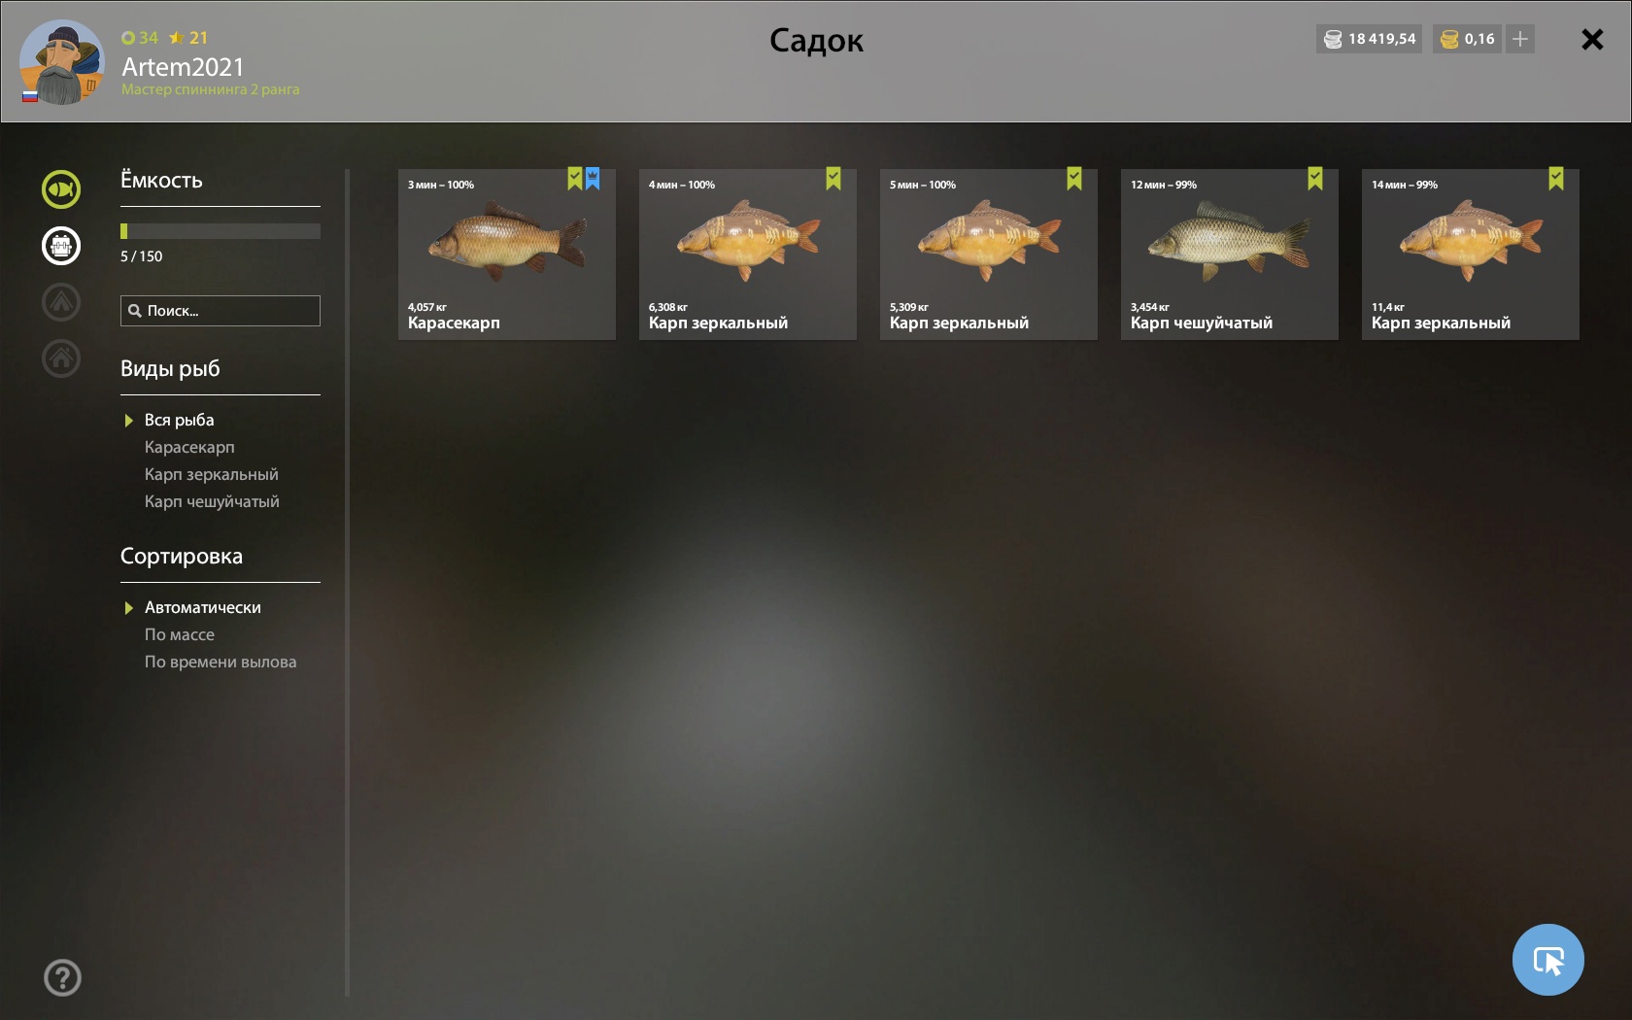Select the Вся рыба filter
The image size is (1632, 1020).
point(179,420)
